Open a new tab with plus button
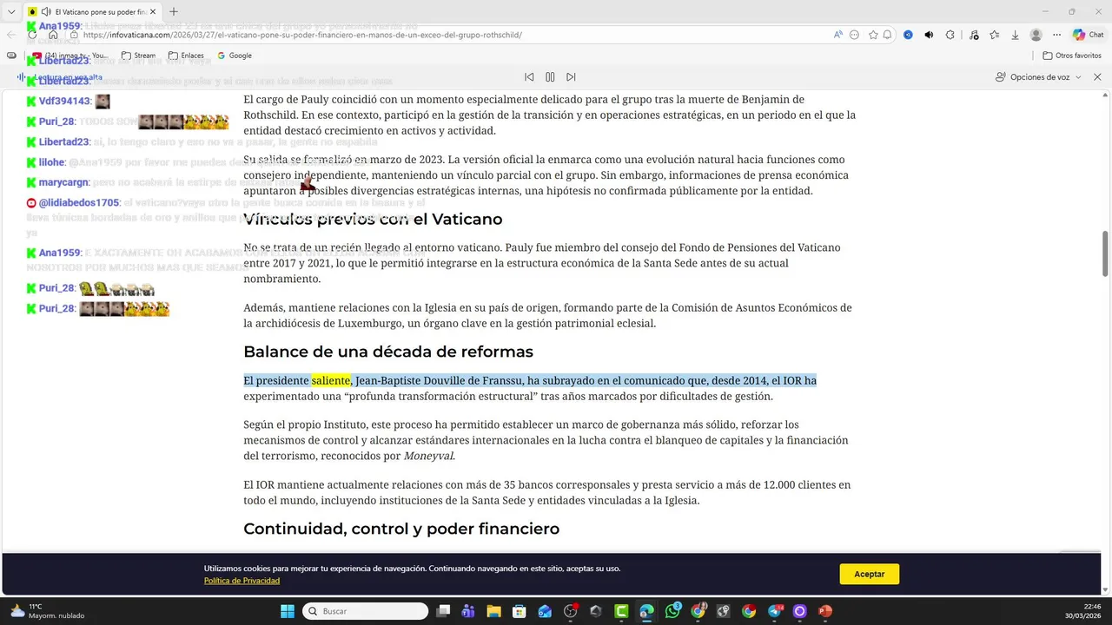This screenshot has width=1112, height=625. (x=174, y=12)
